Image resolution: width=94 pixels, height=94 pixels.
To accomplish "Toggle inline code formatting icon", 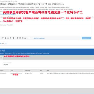I will (8, 38).
